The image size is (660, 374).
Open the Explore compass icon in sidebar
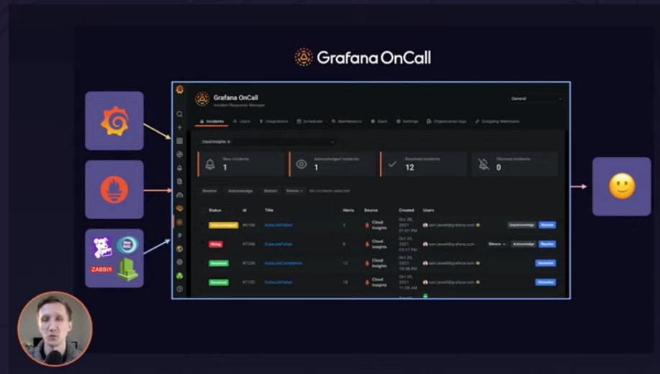[x=180, y=154]
